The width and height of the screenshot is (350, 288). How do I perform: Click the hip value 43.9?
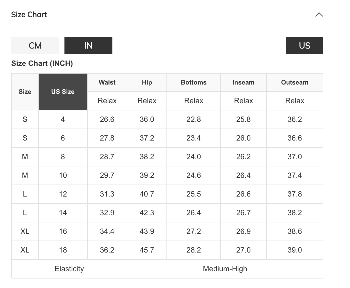(x=147, y=231)
